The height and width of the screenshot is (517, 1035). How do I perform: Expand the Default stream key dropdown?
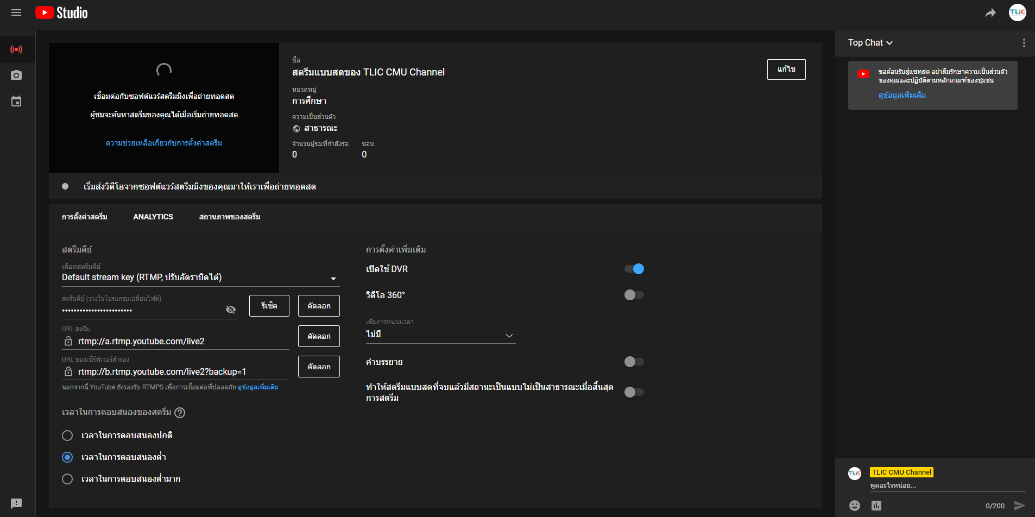[x=201, y=278]
